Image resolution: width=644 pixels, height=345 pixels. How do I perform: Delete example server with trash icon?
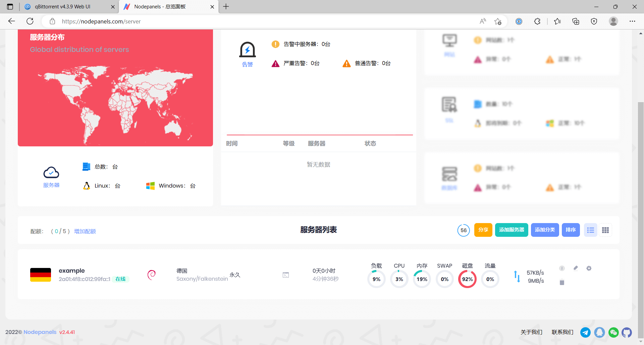562,282
